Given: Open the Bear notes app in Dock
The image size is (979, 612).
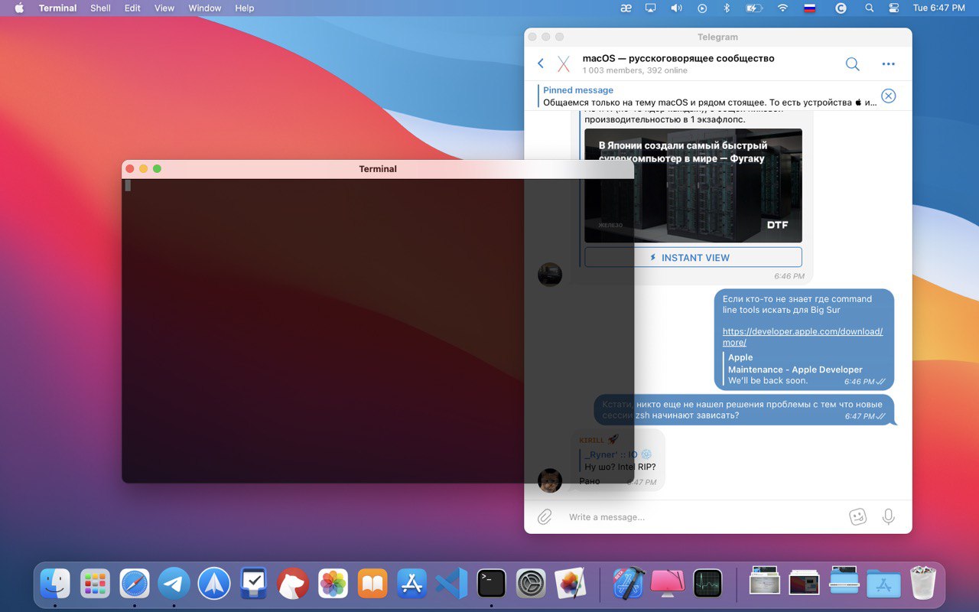Looking at the screenshot, I should click(x=293, y=583).
